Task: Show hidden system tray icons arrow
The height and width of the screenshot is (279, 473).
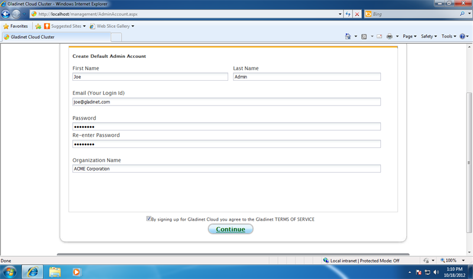Action: click(x=410, y=273)
